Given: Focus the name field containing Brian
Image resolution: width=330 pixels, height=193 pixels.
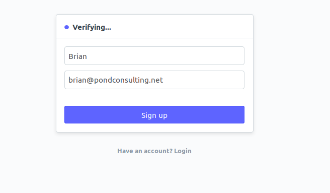Looking at the screenshot, I should (154, 56).
